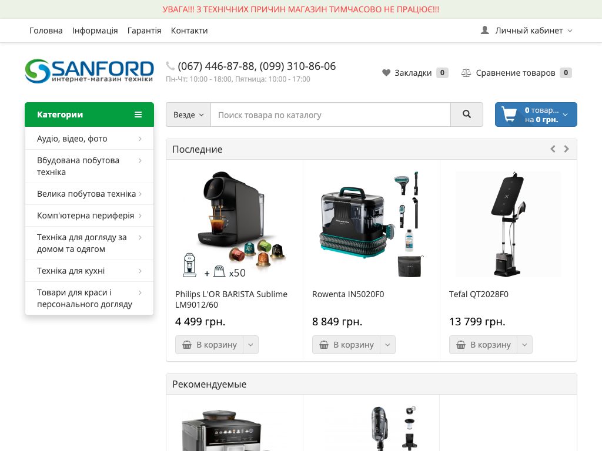Add Philips L'OR BARISTA to cart
The width and height of the screenshot is (602, 451).
click(209, 345)
